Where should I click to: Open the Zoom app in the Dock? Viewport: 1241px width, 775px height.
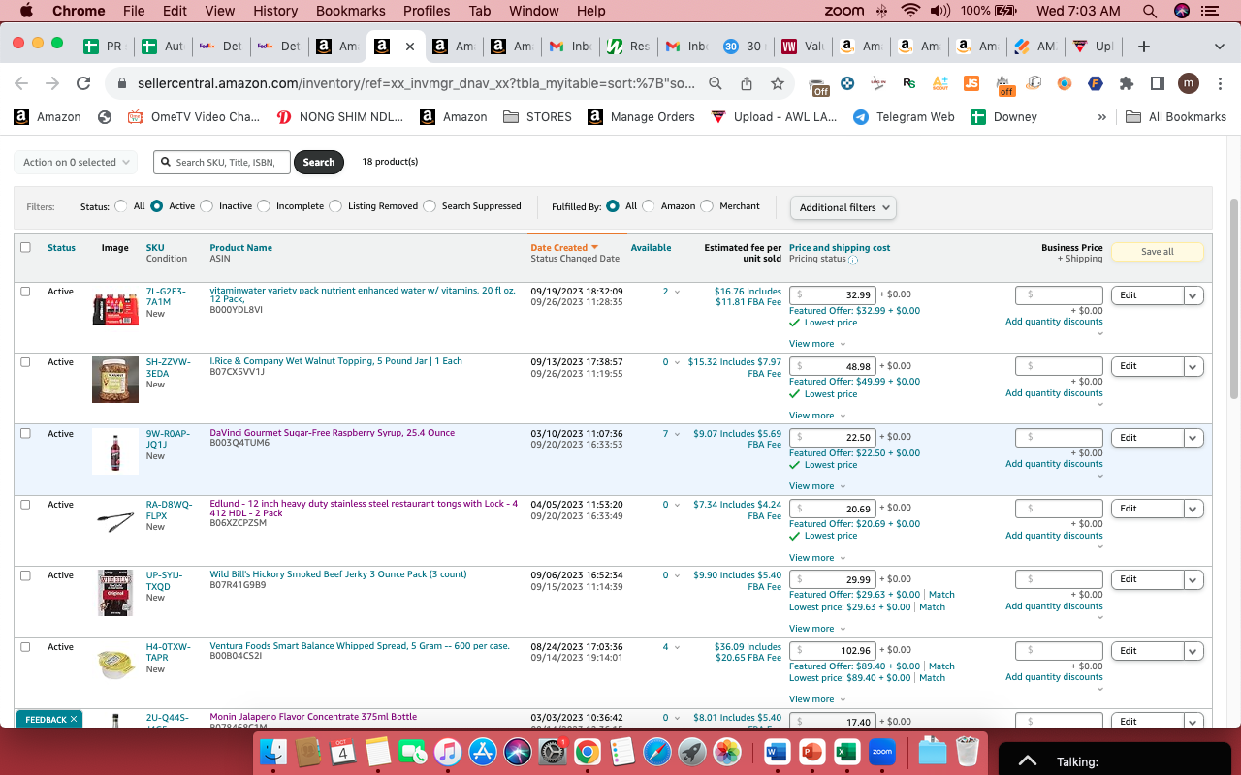[881, 752]
